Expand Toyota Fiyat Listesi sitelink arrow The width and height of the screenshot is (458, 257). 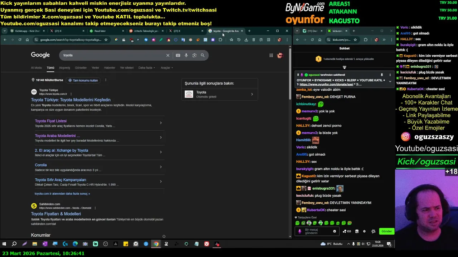161,123
